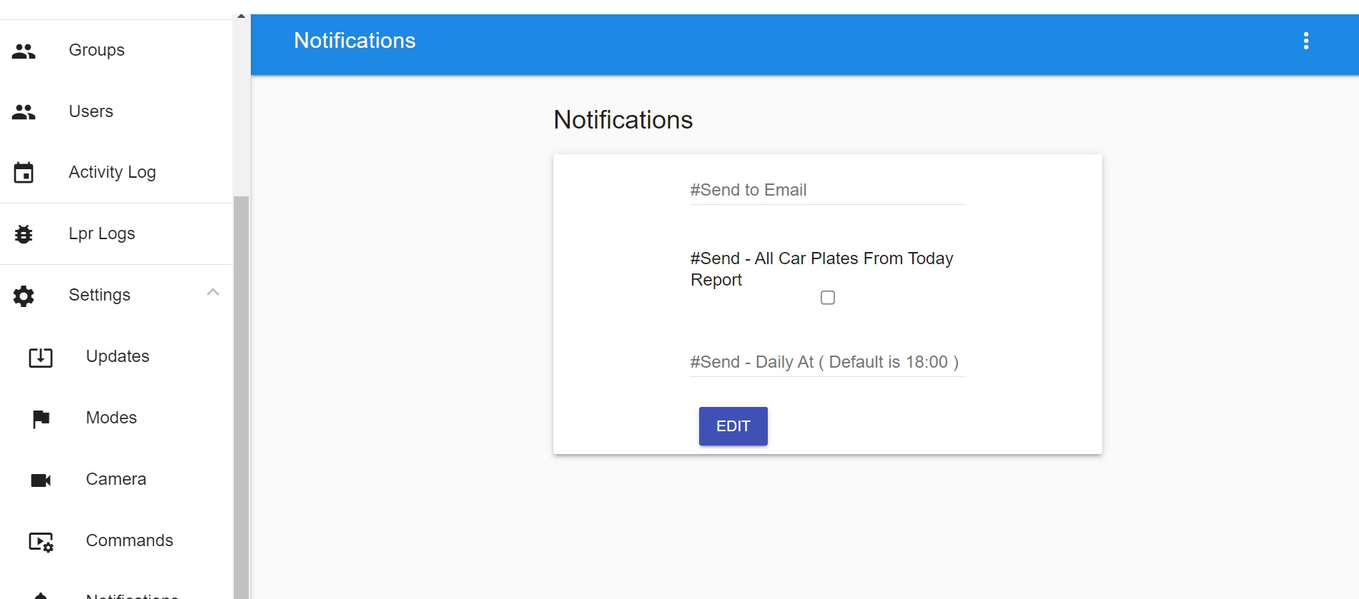Select the Activity Log menu item
This screenshot has height=599, width=1359.
coord(116,172)
